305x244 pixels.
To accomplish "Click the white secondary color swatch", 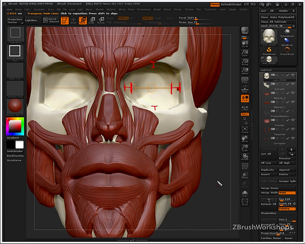I will 19,144.
